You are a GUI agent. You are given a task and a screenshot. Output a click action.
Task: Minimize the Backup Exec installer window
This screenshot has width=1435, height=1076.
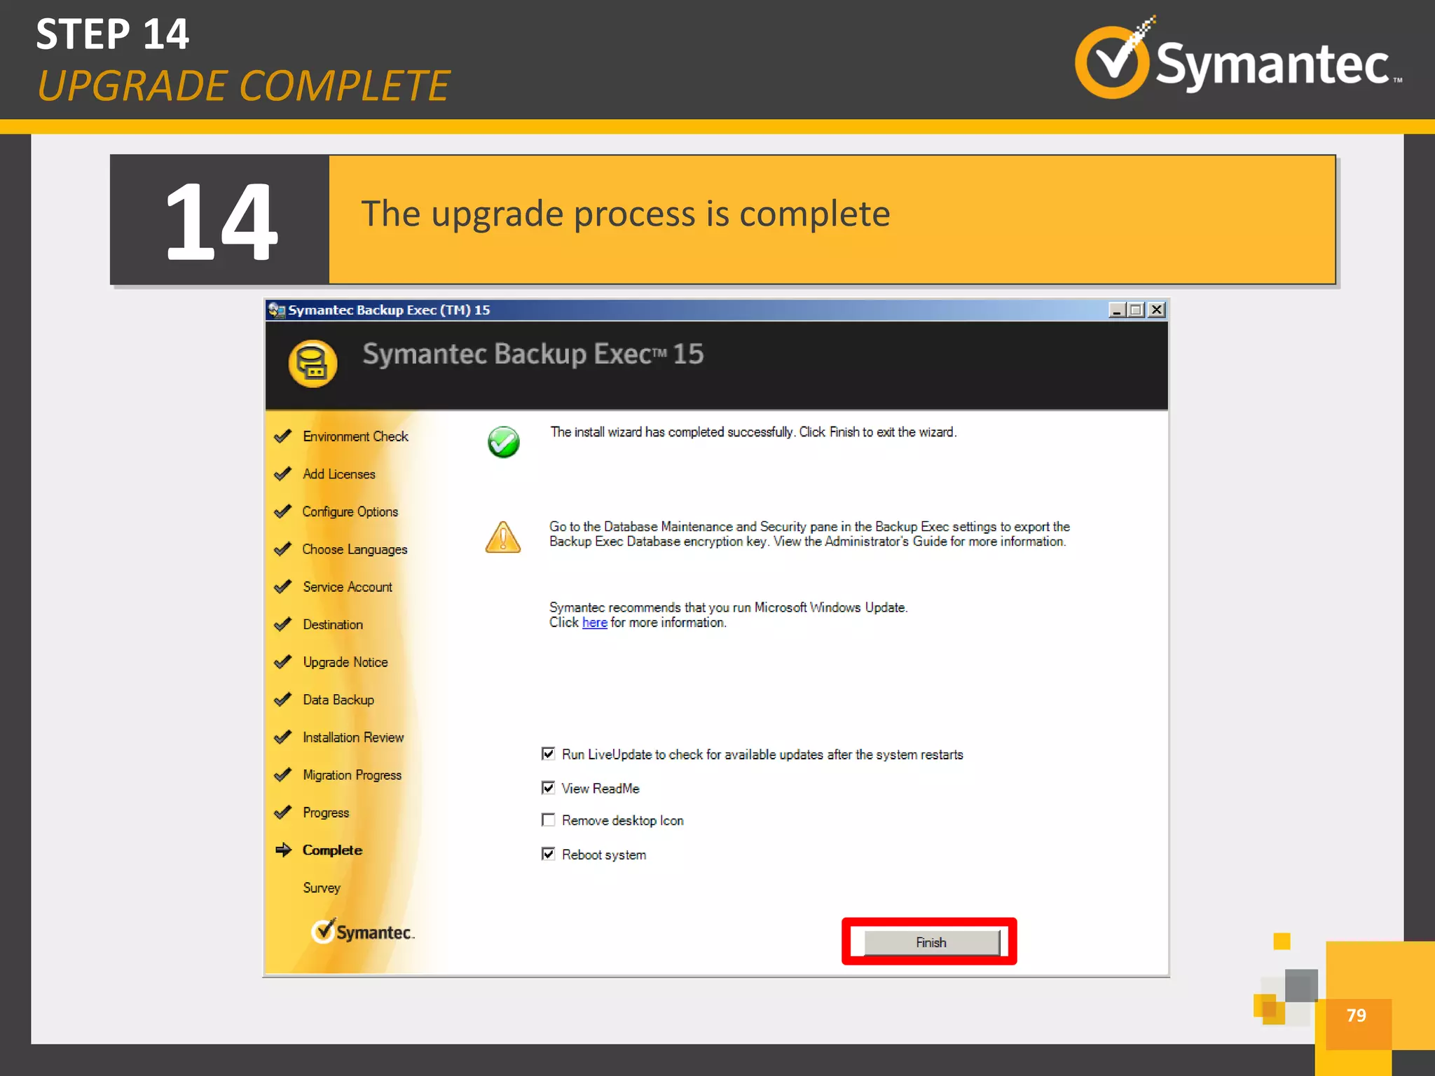(x=1118, y=310)
